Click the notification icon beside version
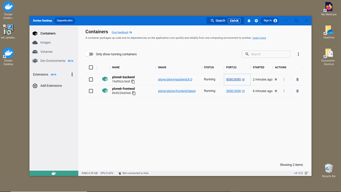Screen dimensions: 341x192 tap(306, 173)
